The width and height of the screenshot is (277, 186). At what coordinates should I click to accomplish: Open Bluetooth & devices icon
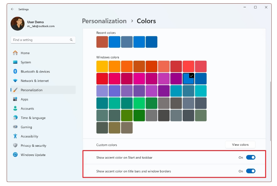coord(15,72)
